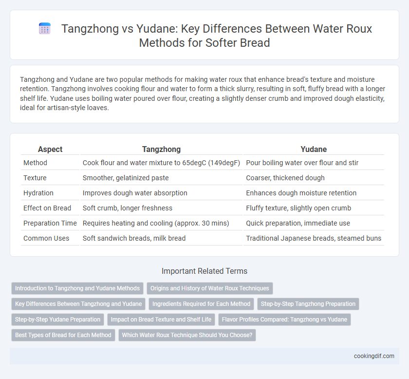Select Which Water Roux Technique Should You Choose?
This screenshot has height=379, width=409.
click(187, 335)
